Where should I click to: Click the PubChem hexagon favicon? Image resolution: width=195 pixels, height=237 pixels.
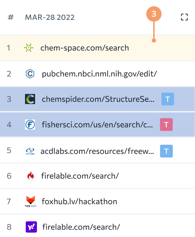(x=30, y=74)
